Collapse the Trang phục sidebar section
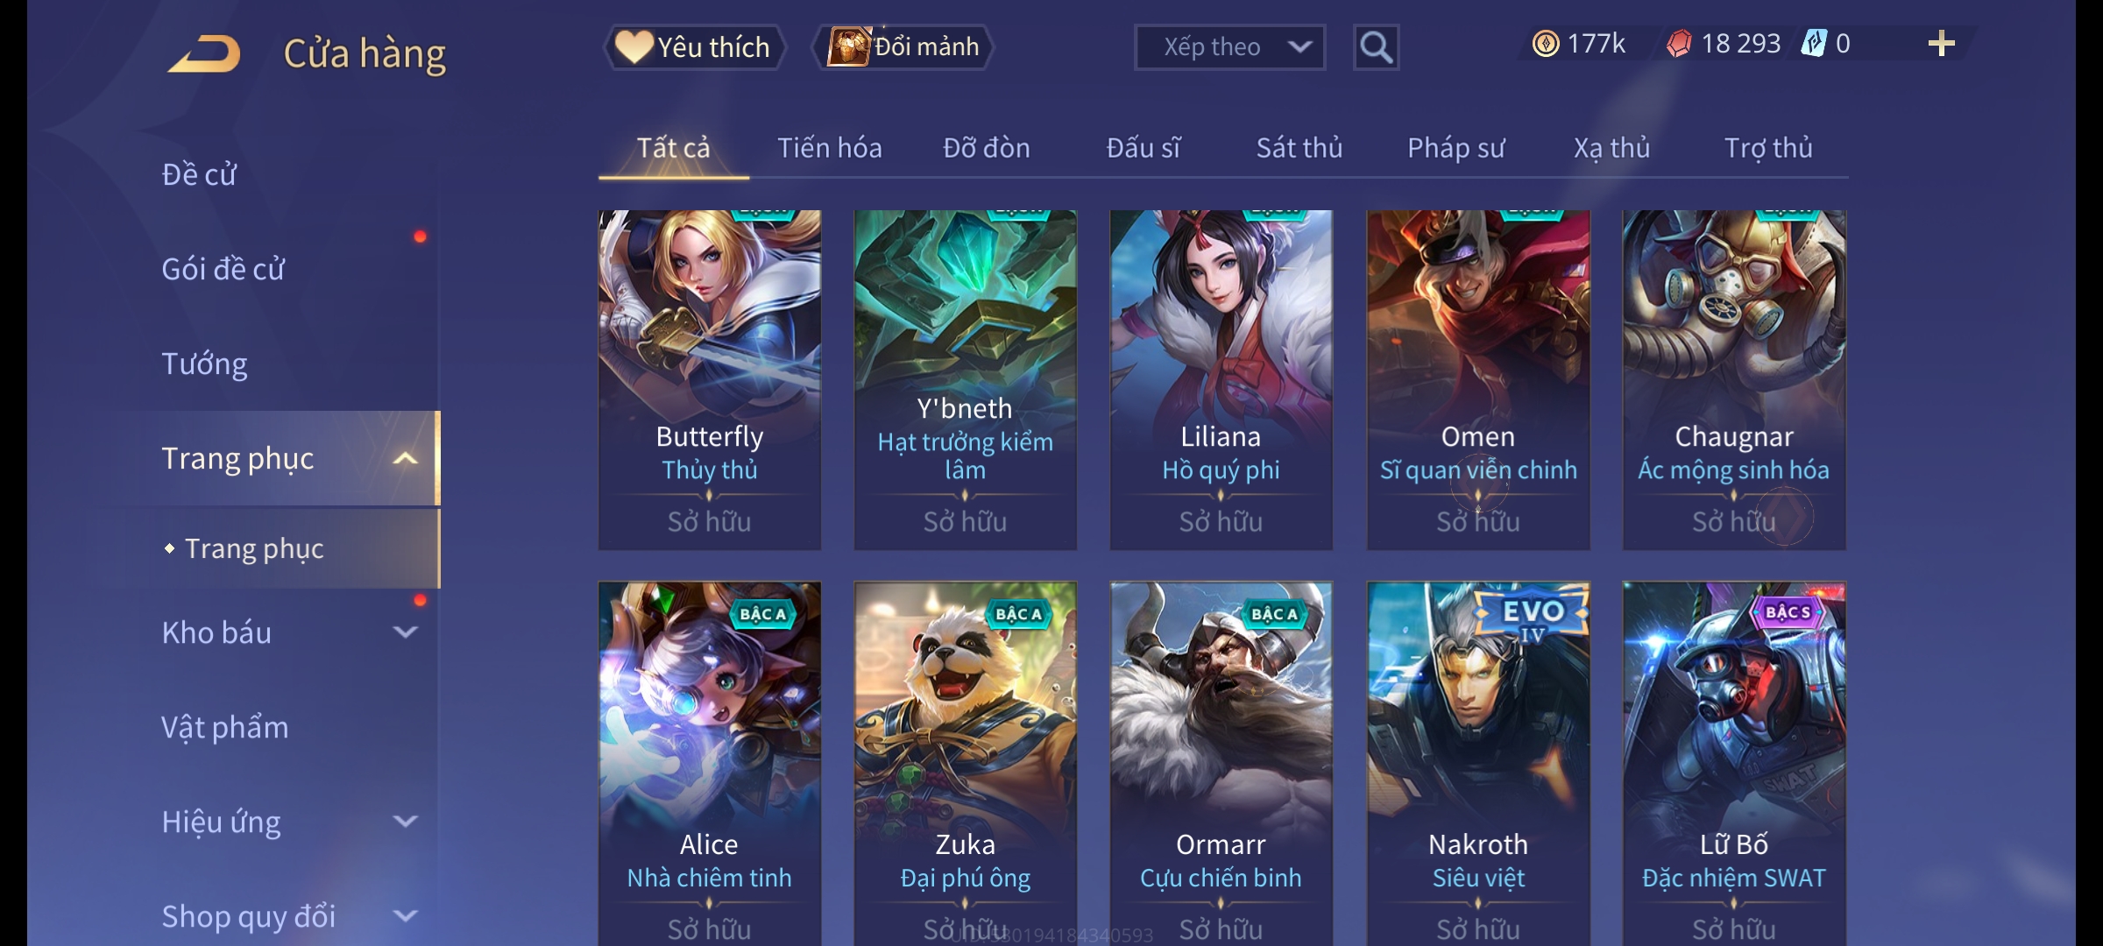 (406, 458)
